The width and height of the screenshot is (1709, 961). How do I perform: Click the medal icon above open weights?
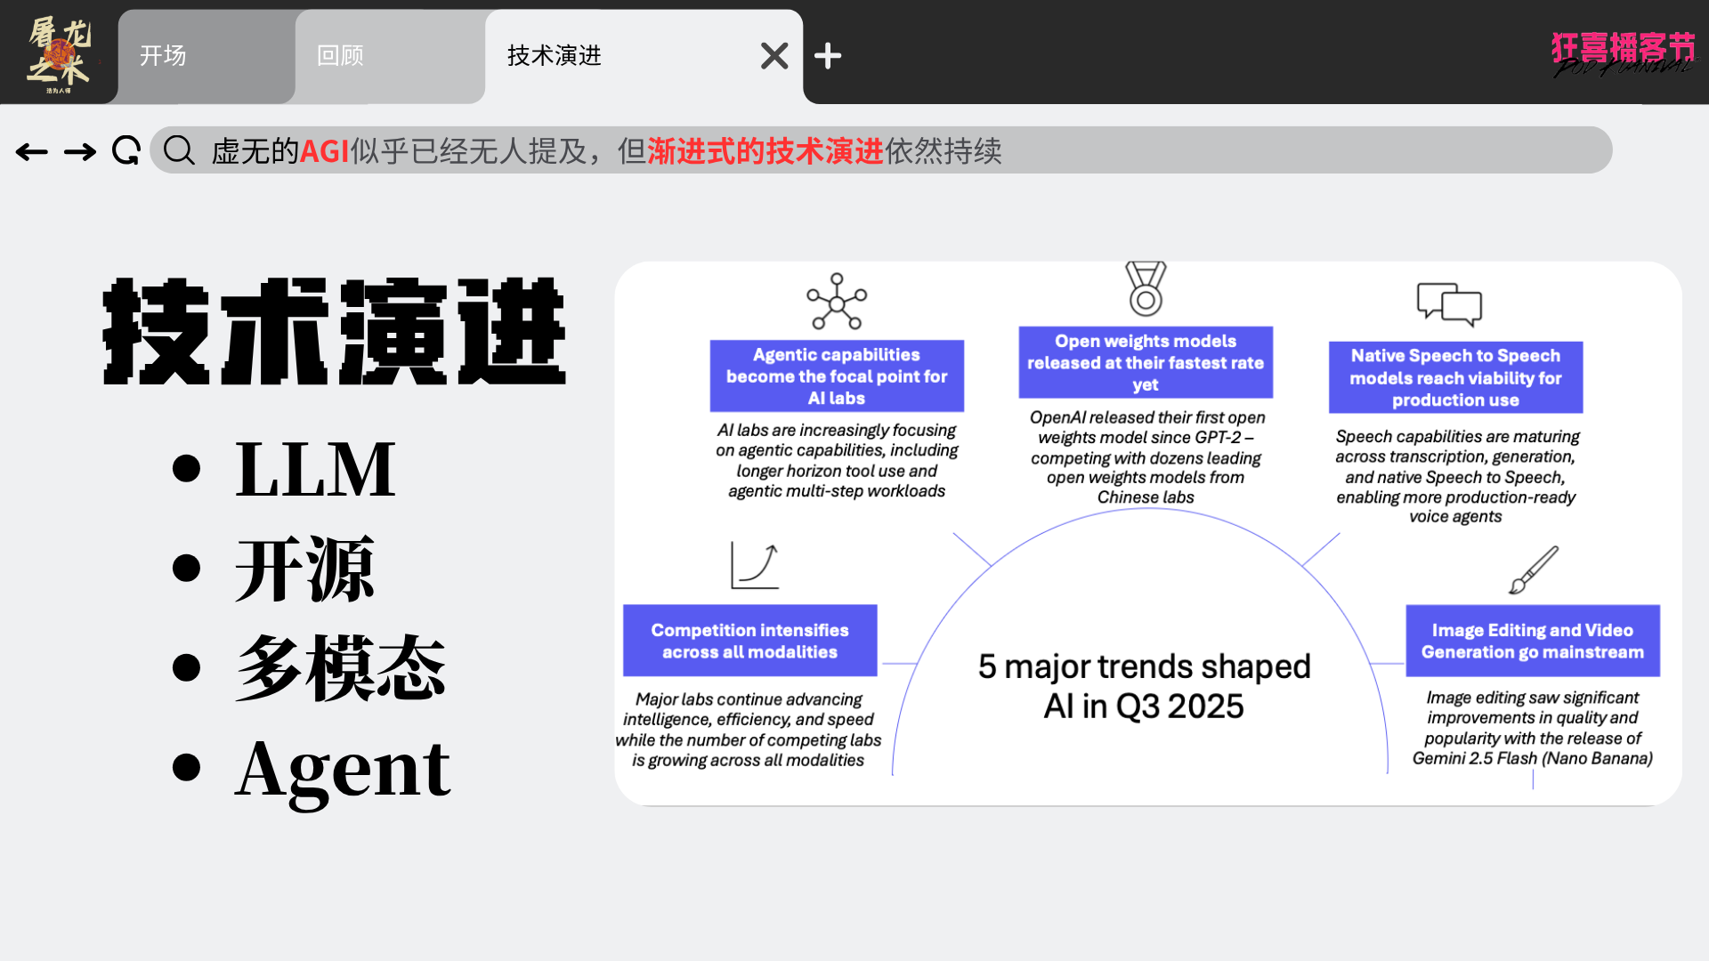tap(1146, 288)
